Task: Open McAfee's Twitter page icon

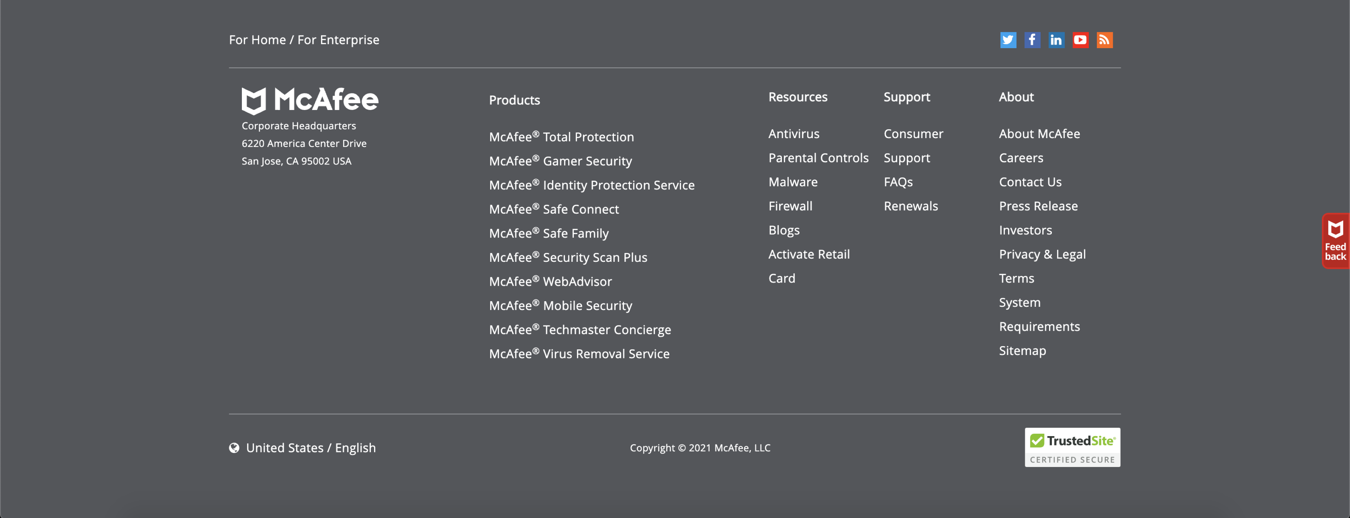Action: (1008, 40)
